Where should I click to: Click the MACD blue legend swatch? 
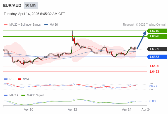6,95
